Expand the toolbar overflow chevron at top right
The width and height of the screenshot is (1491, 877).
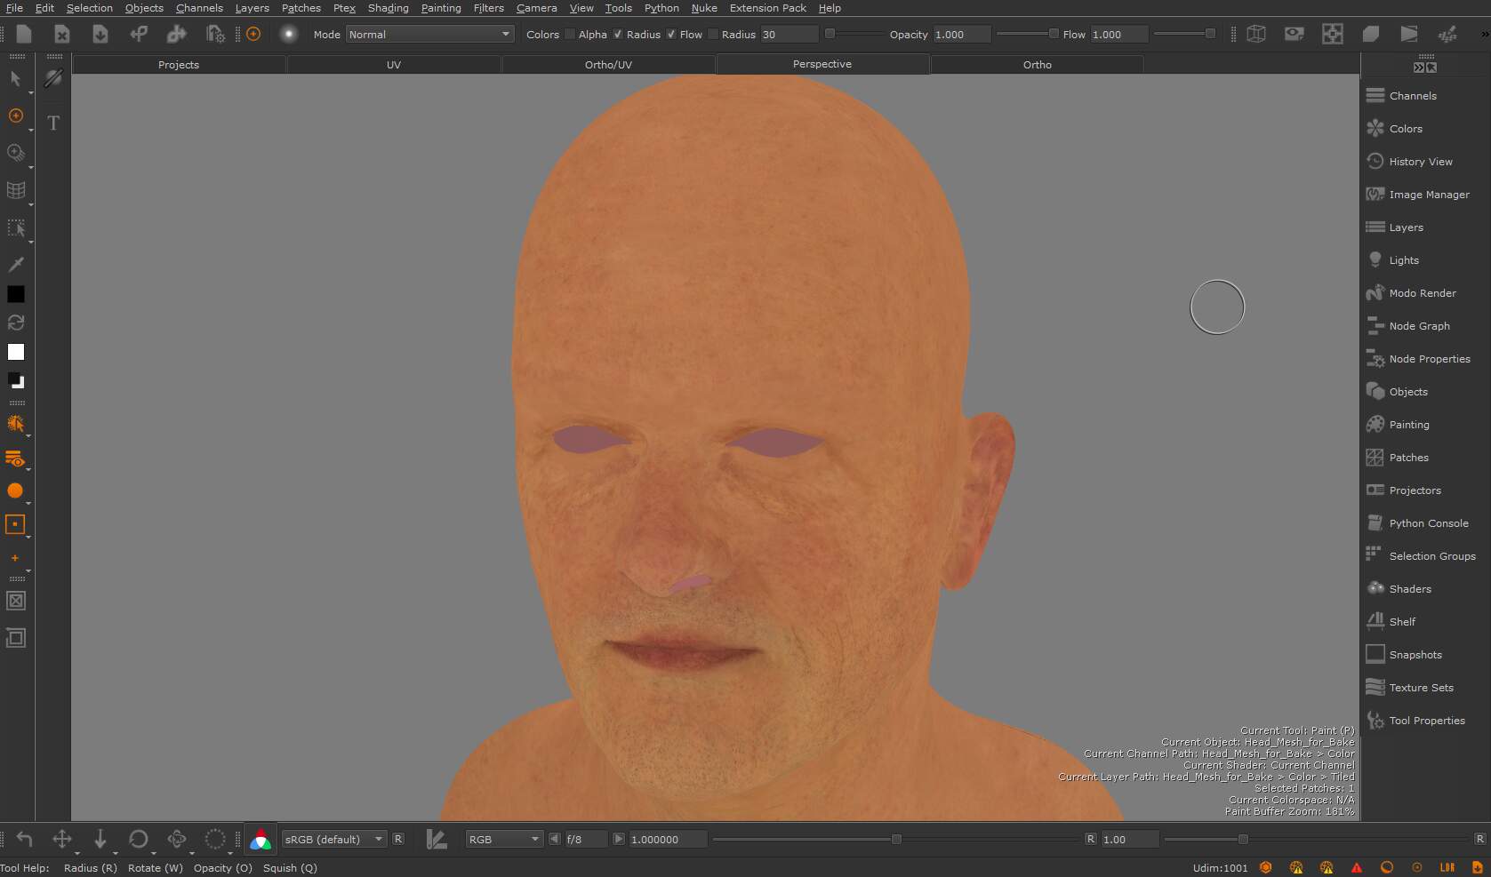pyautogui.click(x=1484, y=35)
